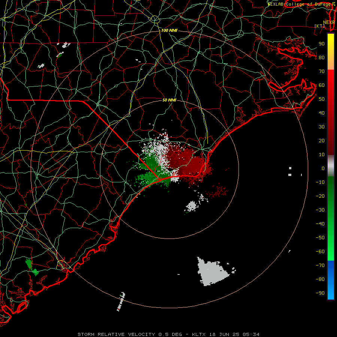This screenshot has height=337, width=337.
Task: Click the 0 value on velocity scale
Action: [x=323, y=168]
